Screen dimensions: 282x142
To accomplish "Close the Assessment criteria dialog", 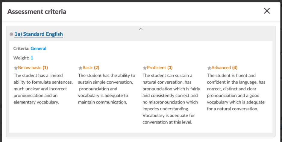I will (x=267, y=11).
